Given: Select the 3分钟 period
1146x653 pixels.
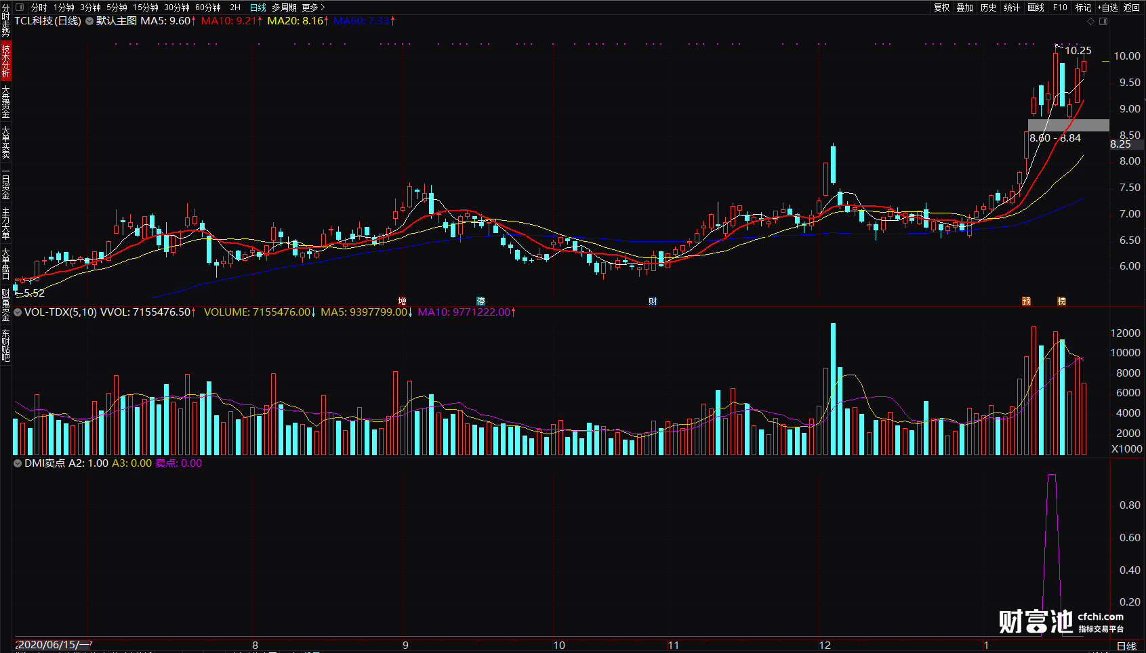Looking at the screenshot, I should (x=90, y=7).
